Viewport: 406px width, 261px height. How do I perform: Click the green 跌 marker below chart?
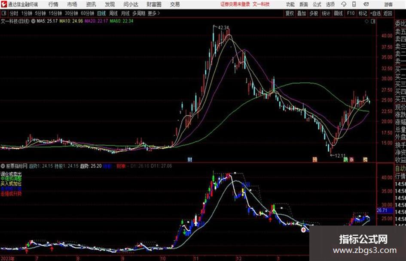tap(345, 160)
